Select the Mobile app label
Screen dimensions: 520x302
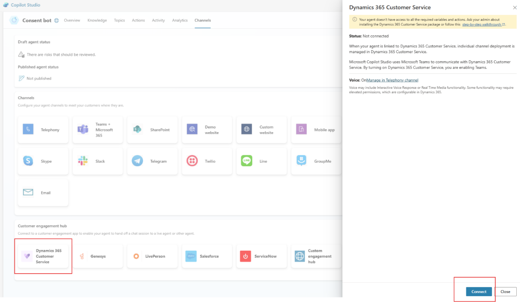[324, 130]
